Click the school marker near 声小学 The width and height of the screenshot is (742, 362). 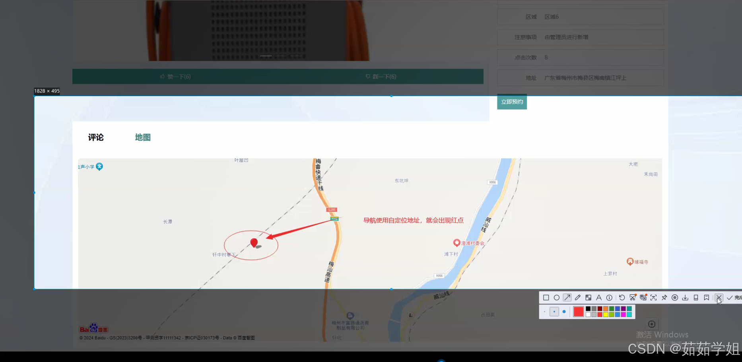tap(99, 166)
